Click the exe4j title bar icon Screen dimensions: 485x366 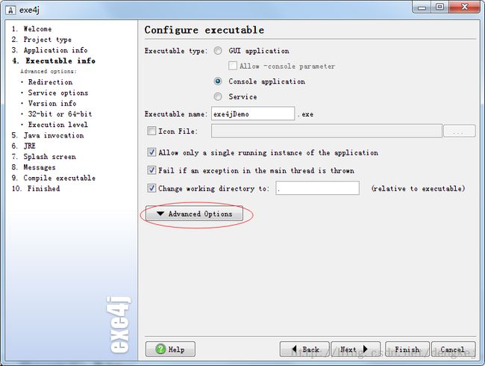coord(10,10)
